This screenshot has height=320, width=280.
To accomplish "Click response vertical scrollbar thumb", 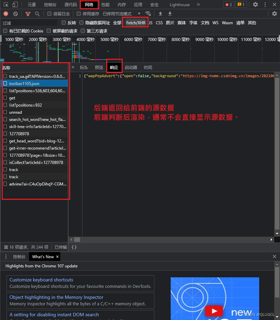I will [277, 153].
